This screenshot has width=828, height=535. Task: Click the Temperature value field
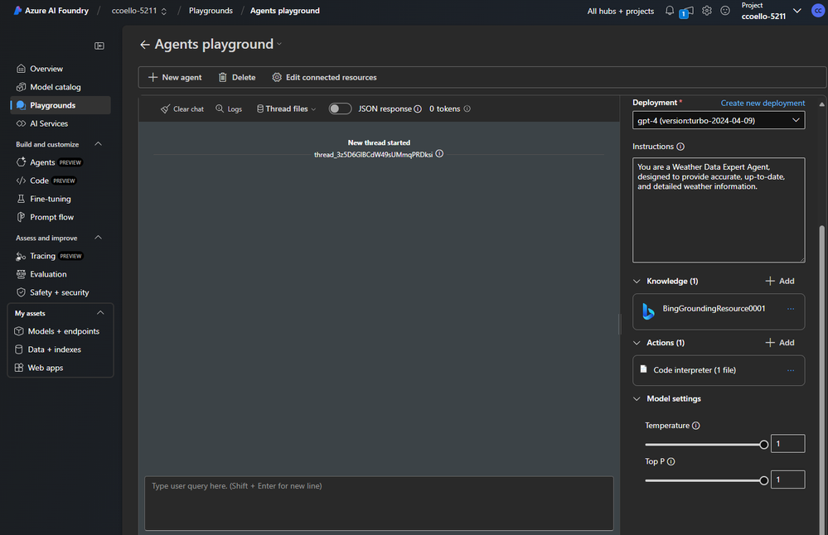click(788, 444)
